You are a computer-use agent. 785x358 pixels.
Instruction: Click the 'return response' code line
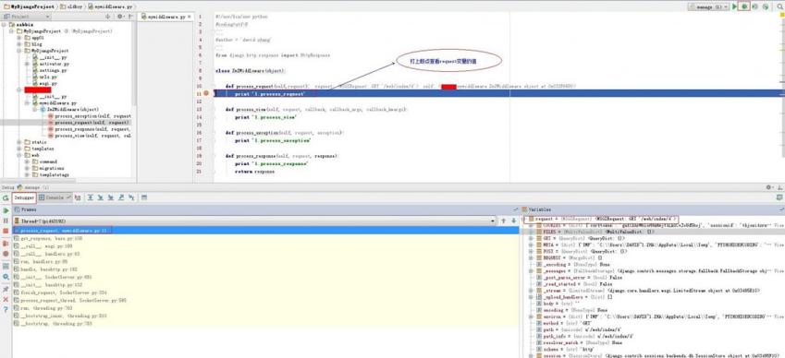pyautogui.click(x=255, y=172)
